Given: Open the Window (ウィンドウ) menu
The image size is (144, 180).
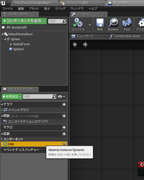Looking at the screenshot, I should [x=77, y=8].
